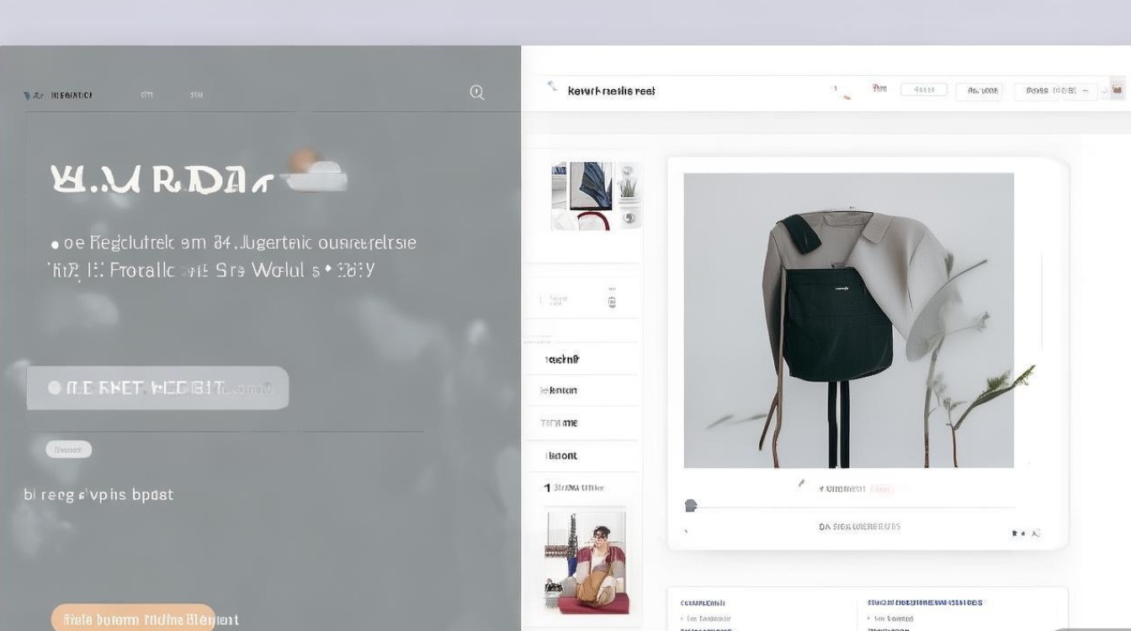Expand the rightmost toolbar box with dash

(1056, 91)
